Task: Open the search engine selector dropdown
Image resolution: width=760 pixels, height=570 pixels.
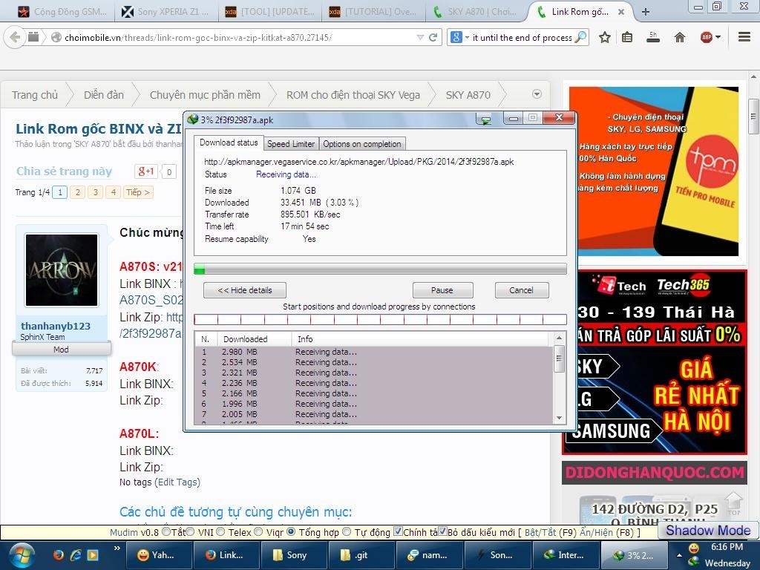Action: pyautogui.click(x=468, y=37)
